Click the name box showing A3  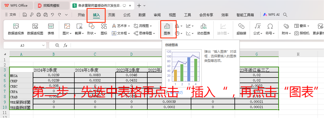[22, 46]
